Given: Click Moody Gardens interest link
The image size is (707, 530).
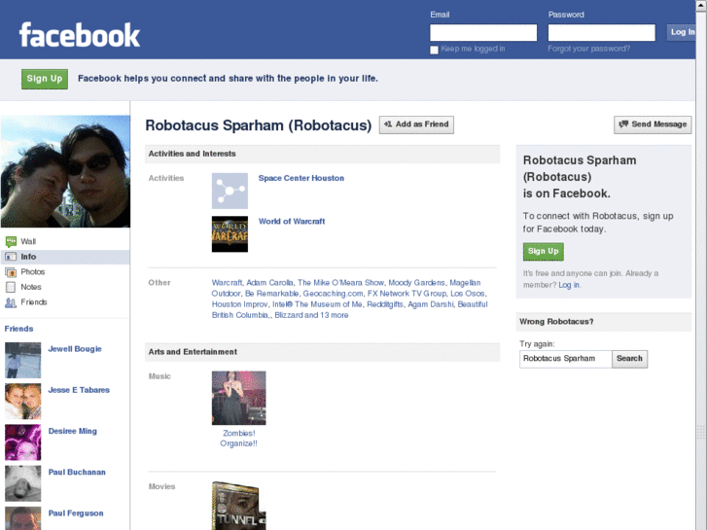Looking at the screenshot, I should click(416, 283).
